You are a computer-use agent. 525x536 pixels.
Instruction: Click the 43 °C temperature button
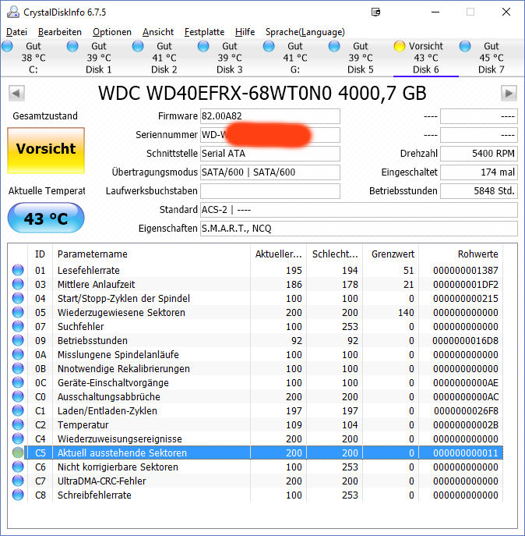[x=46, y=218]
